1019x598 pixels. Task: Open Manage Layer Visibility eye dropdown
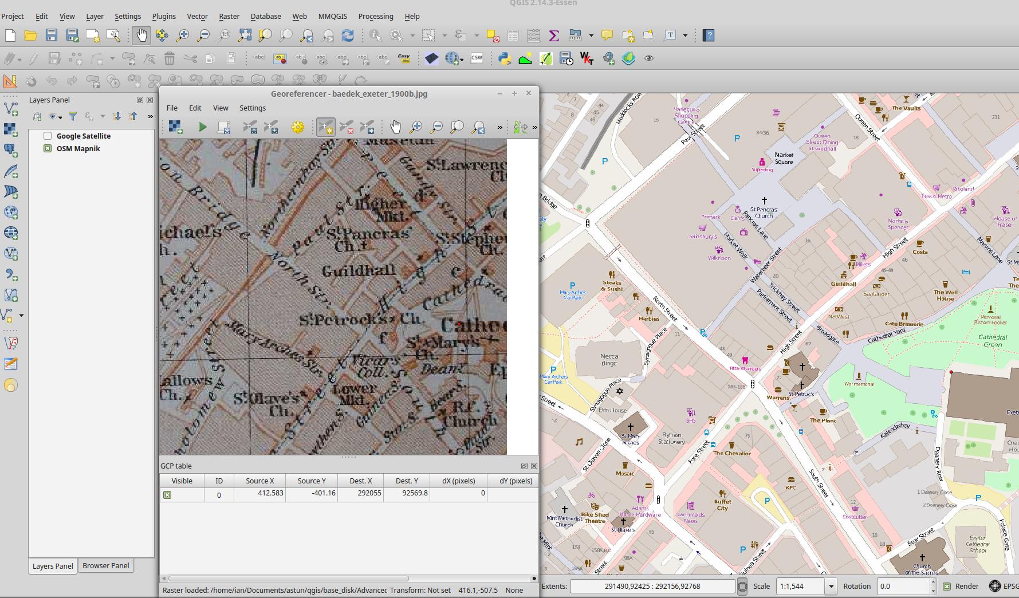tap(56, 116)
